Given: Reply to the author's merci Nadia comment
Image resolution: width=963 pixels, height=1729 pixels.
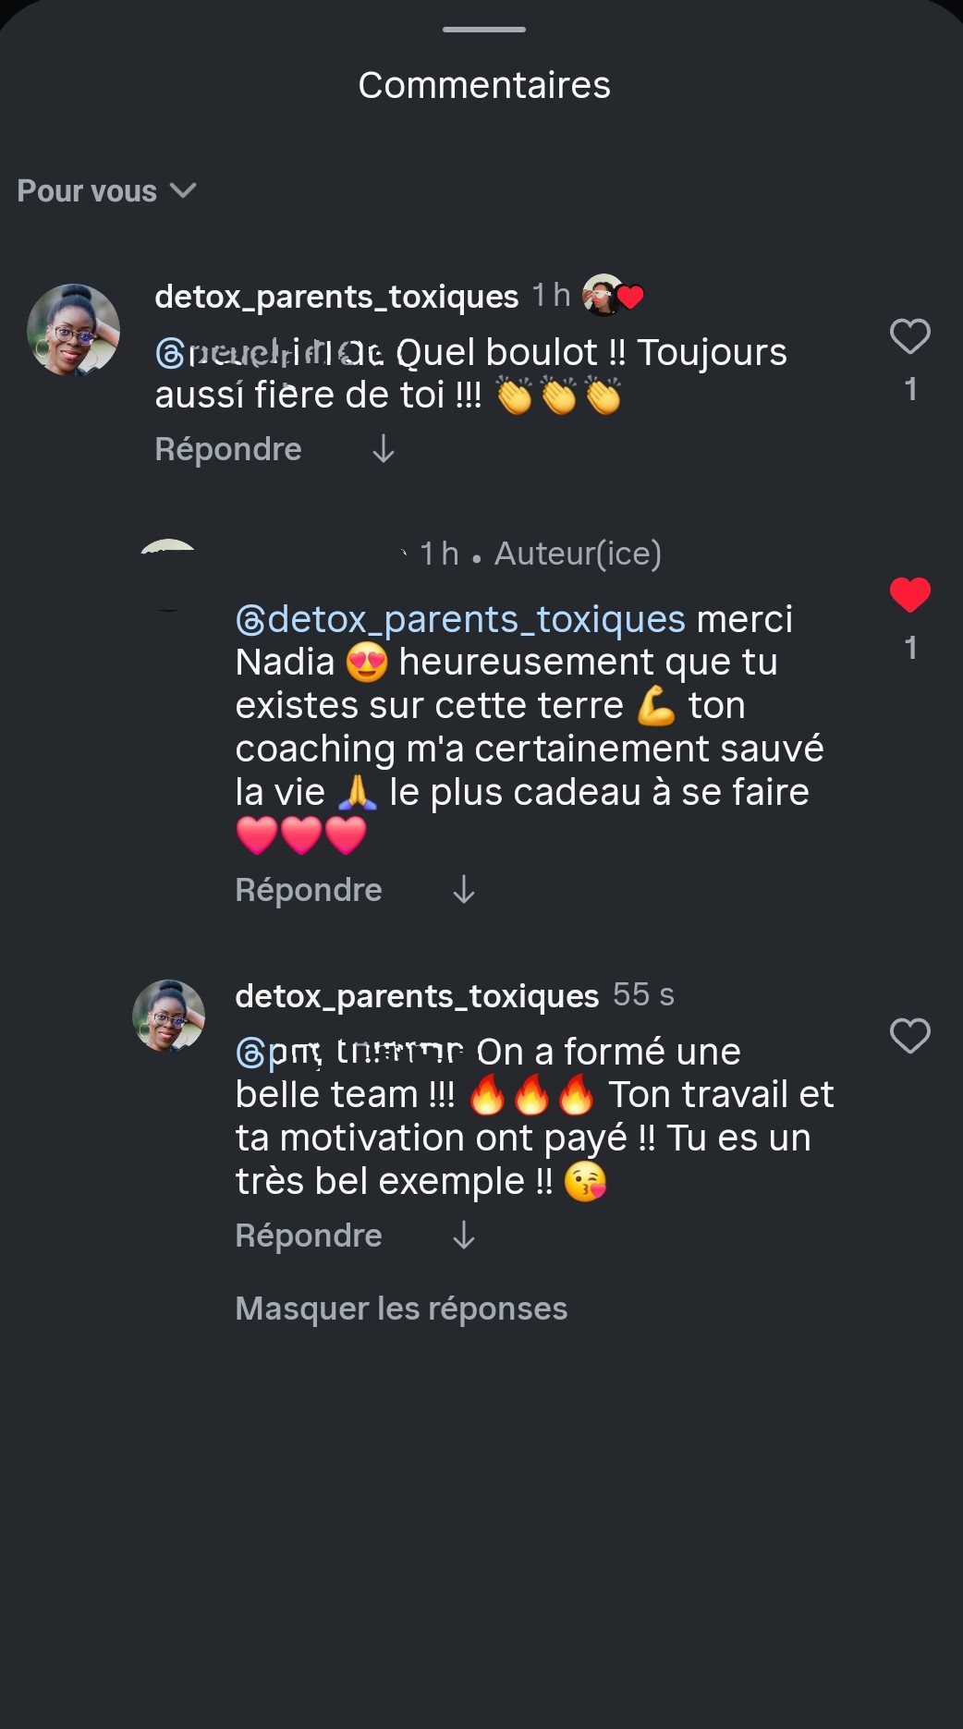Looking at the screenshot, I should coord(309,891).
